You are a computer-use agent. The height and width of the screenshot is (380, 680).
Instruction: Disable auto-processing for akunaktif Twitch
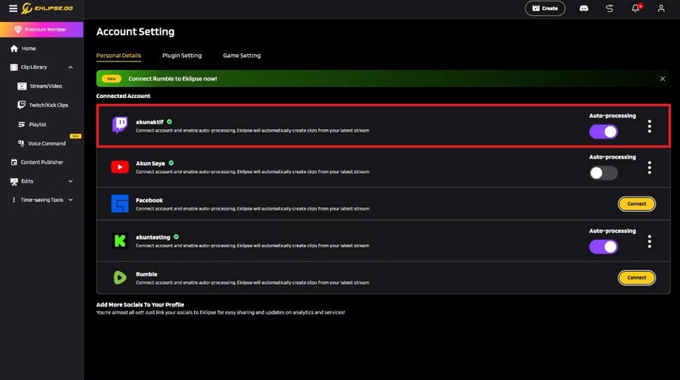pos(603,132)
